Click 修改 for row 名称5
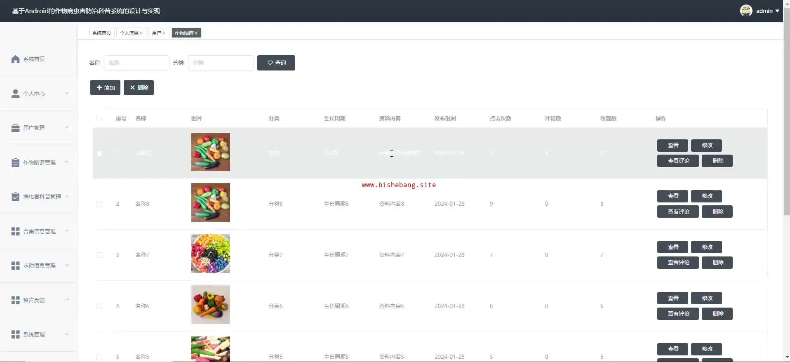 707,349
